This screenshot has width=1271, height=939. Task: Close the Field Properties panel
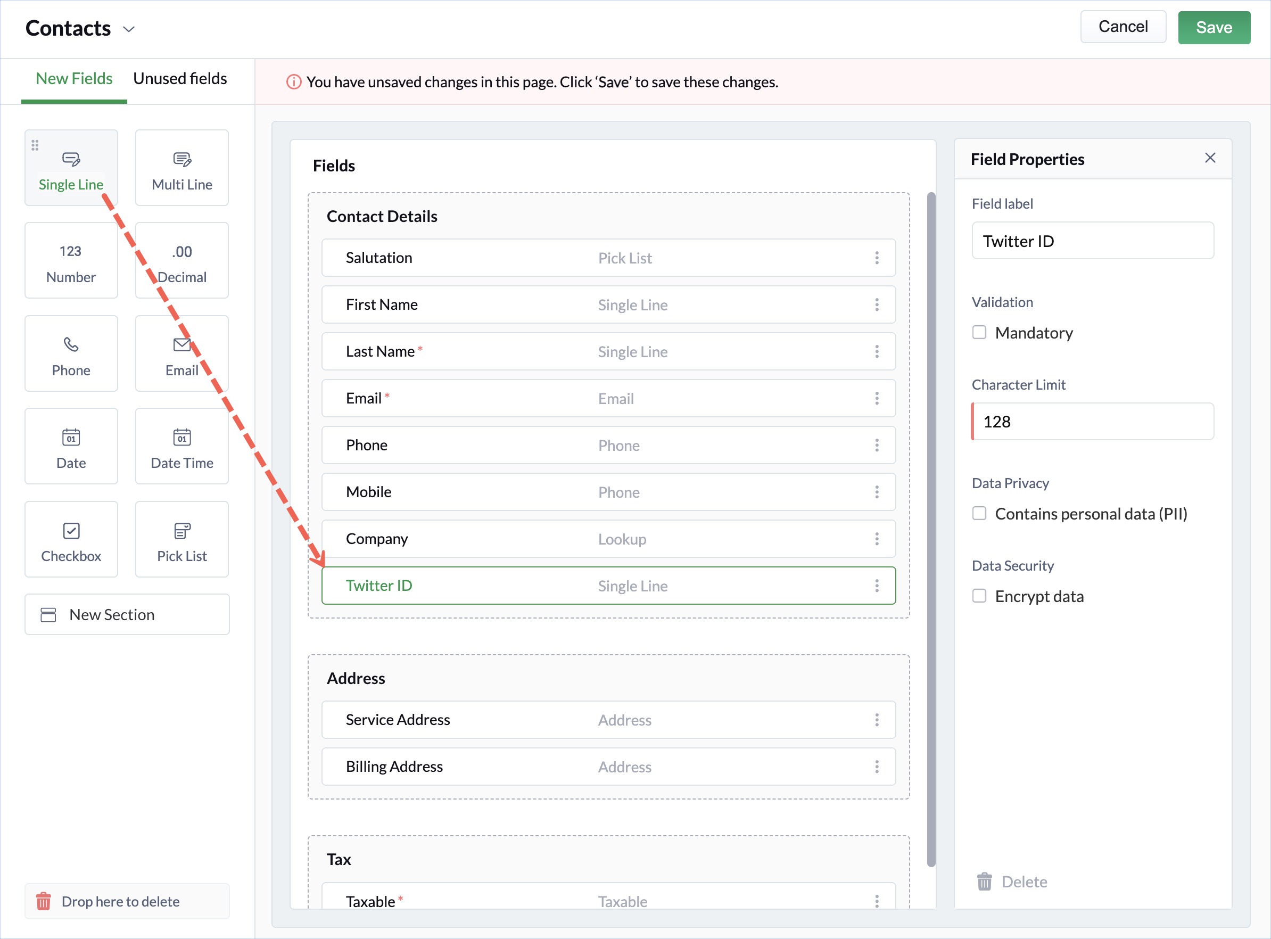click(x=1210, y=158)
